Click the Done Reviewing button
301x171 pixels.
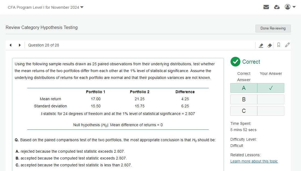coord(273,28)
